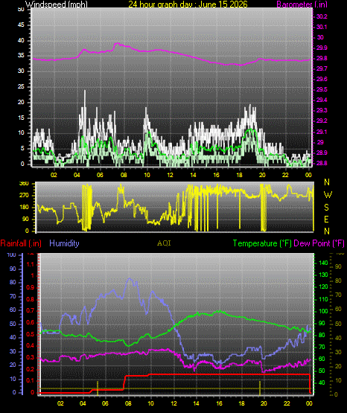Click the Windspeed (mph) axis label
The image size is (347, 413).
56,4
